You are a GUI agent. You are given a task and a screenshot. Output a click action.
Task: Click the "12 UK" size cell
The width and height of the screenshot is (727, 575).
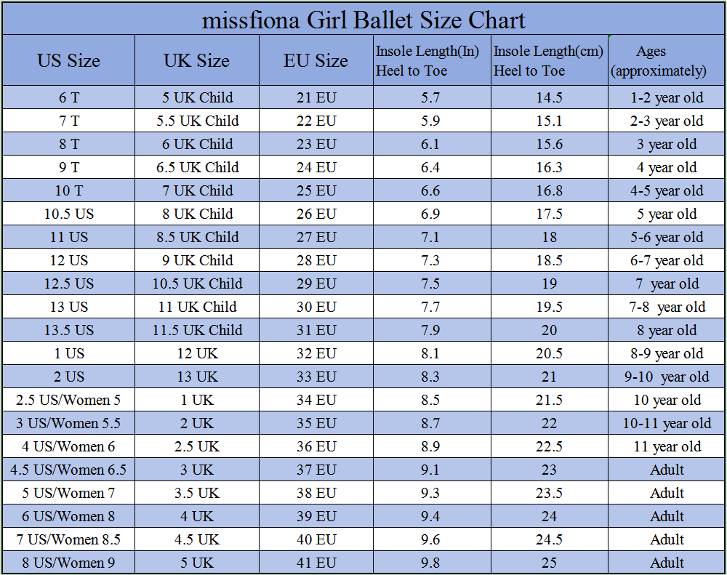tap(197, 354)
